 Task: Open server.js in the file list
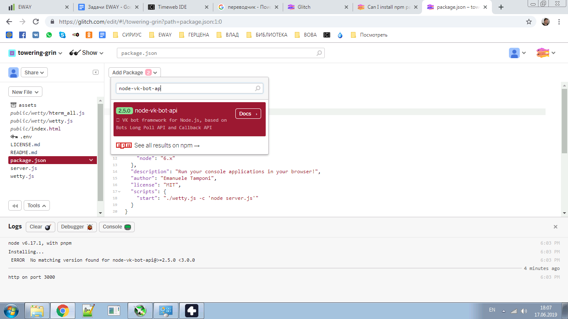24,168
